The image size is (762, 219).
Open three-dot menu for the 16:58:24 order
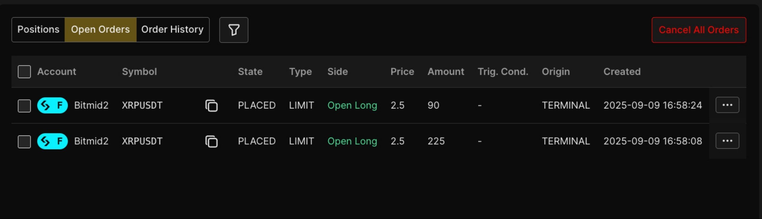[727, 105]
